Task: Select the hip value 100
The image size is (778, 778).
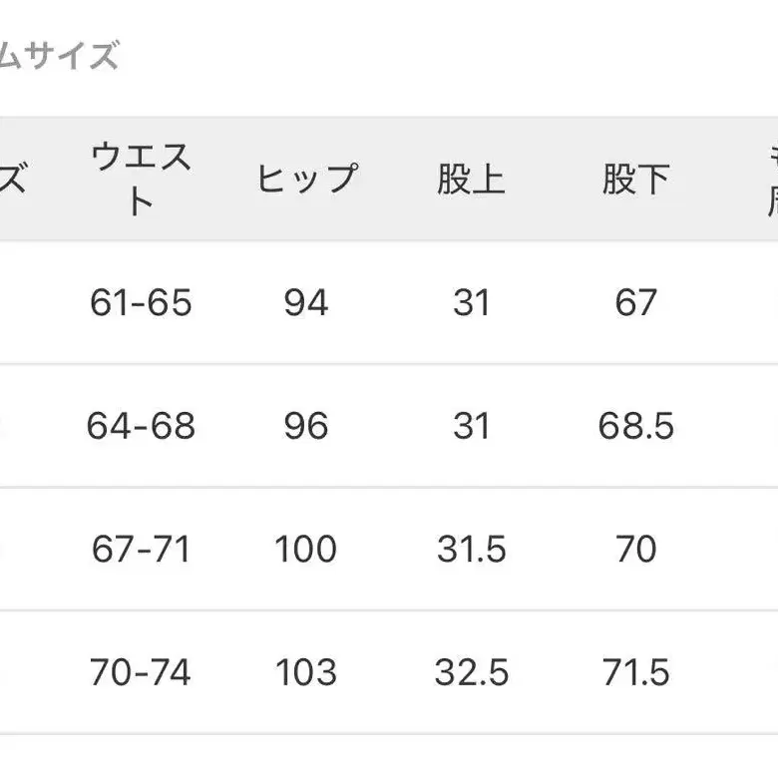Action: (x=306, y=550)
